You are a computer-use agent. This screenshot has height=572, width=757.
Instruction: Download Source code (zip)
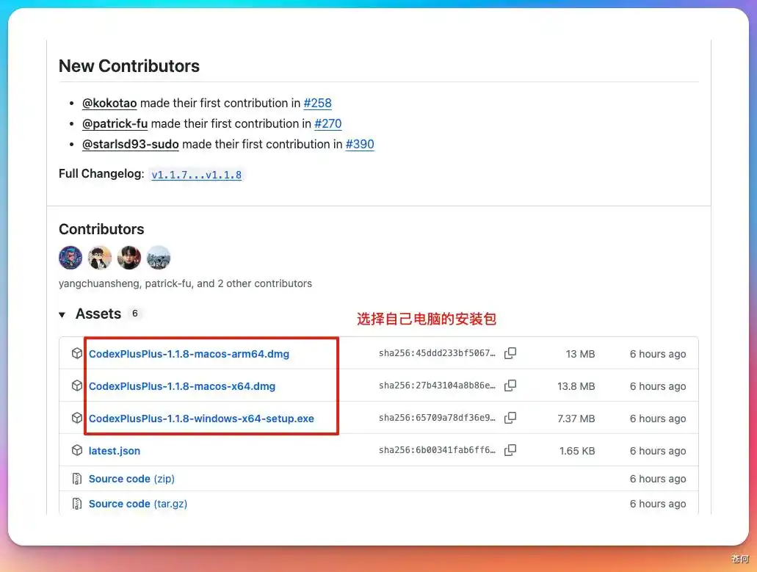pos(132,479)
